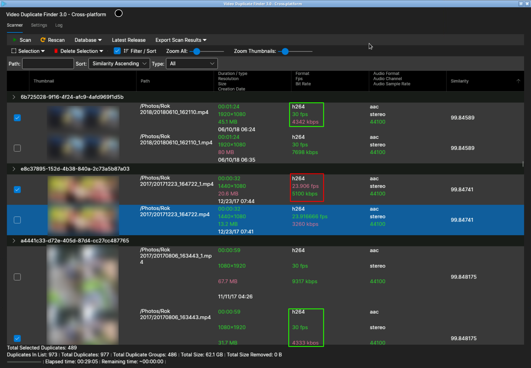
Task: Open the Type dropdown showing All
Action: coord(192,63)
